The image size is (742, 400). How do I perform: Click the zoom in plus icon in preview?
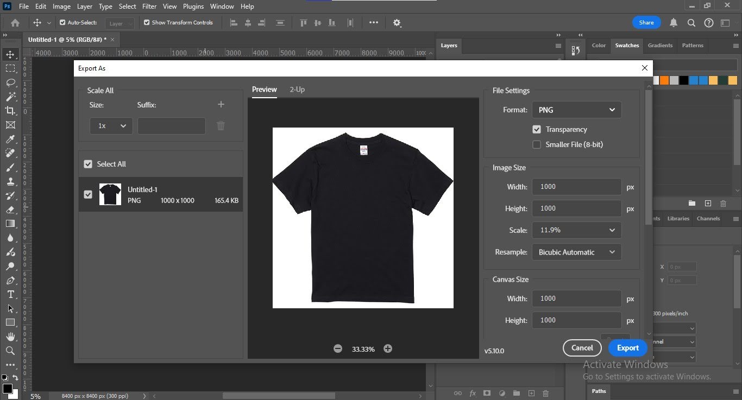click(x=388, y=349)
